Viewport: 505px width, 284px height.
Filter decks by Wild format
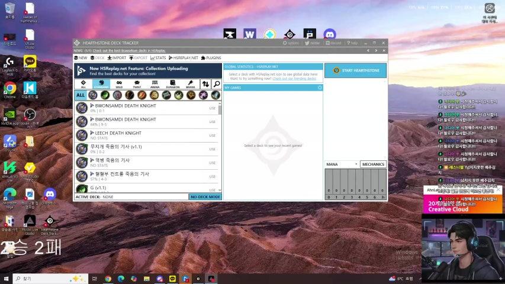coord(119,84)
